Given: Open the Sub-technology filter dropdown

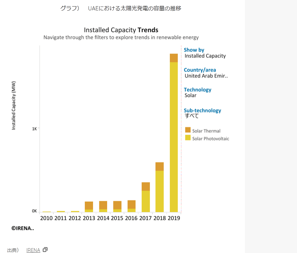Looking at the screenshot, I should (x=192, y=116).
